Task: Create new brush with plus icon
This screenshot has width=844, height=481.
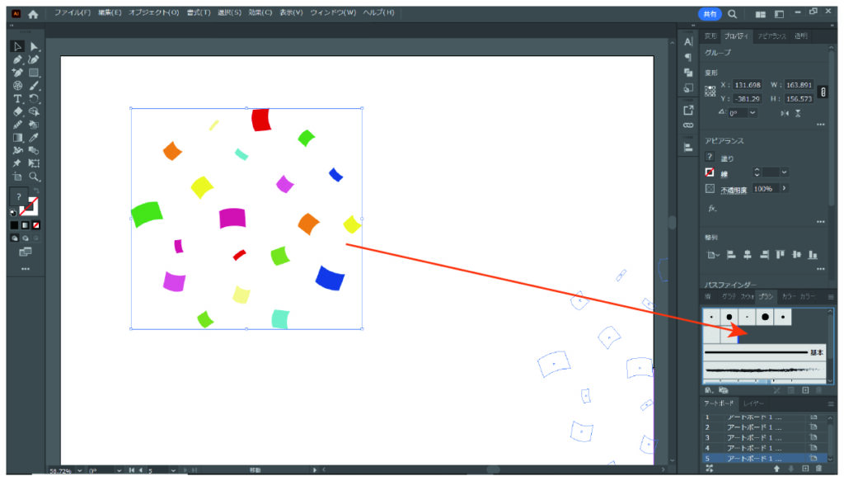Action: coord(805,390)
